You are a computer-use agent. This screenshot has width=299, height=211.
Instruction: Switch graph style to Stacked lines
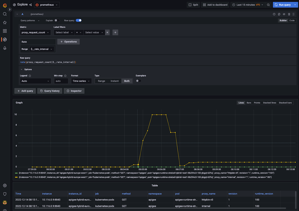click(x=269, y=103)
